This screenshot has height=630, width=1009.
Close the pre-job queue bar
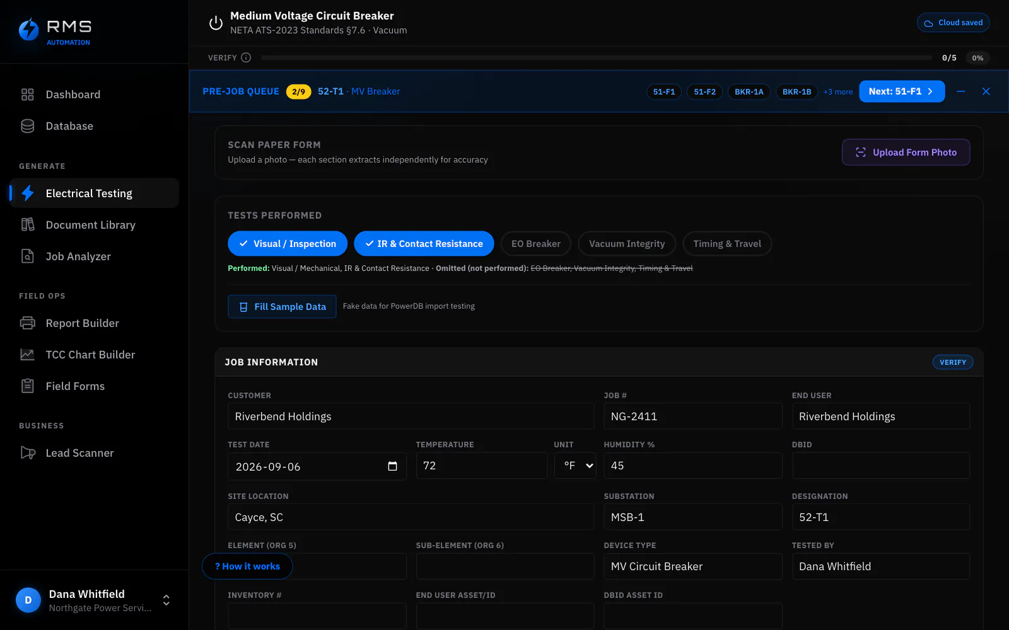tap(986, 91)
